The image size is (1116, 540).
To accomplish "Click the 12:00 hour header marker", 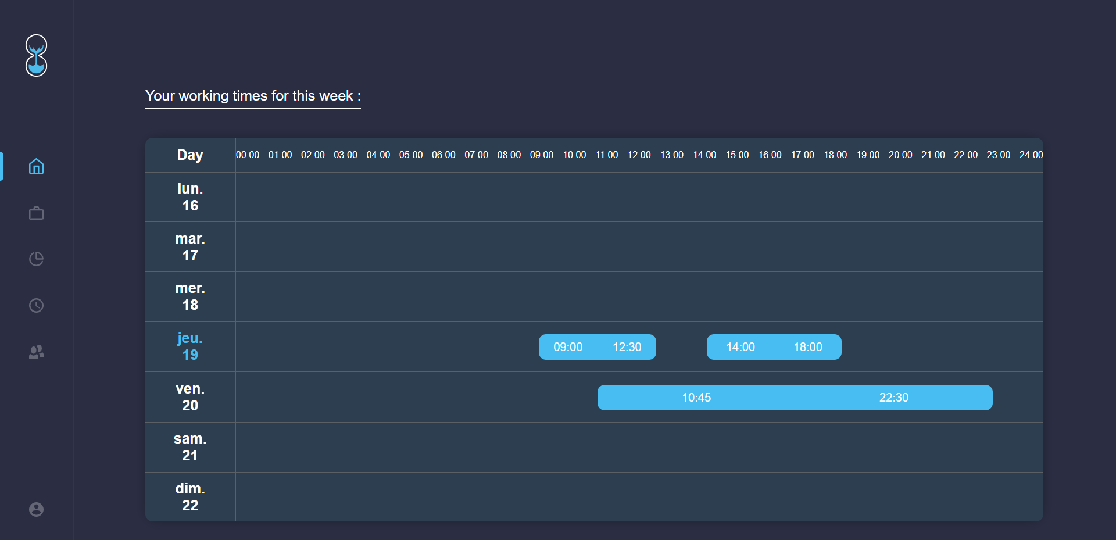I will pos(639,155).
